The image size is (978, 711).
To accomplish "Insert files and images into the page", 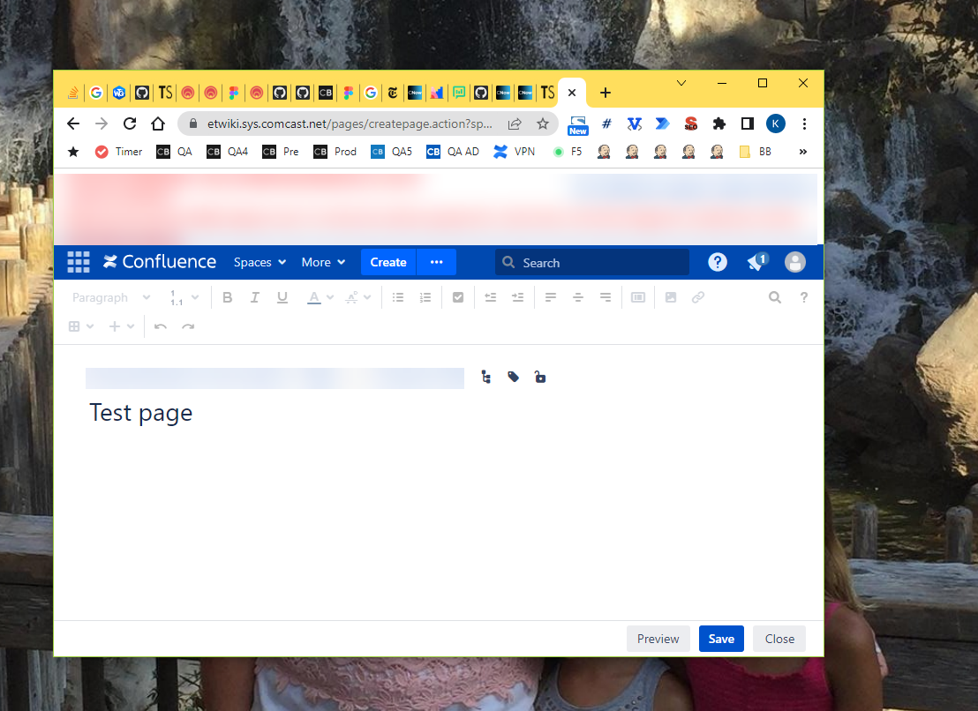I will coord(671,297).
